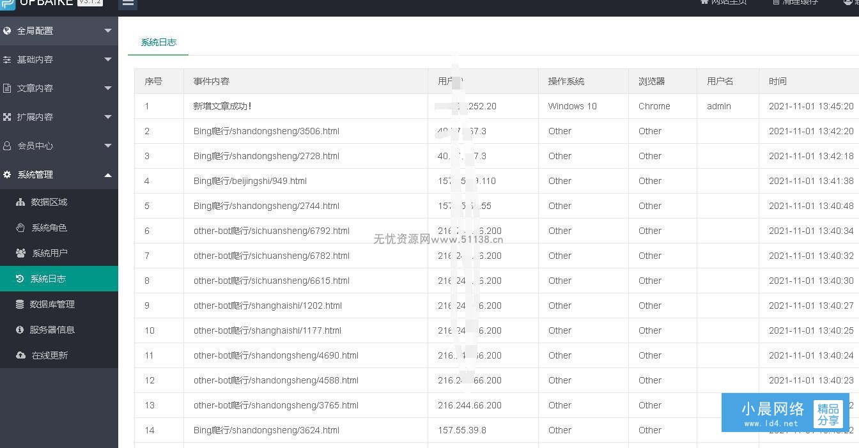The image size is (859, 448).
Task: Click the globe icon beside 全局配置
Action: [7, 31]
